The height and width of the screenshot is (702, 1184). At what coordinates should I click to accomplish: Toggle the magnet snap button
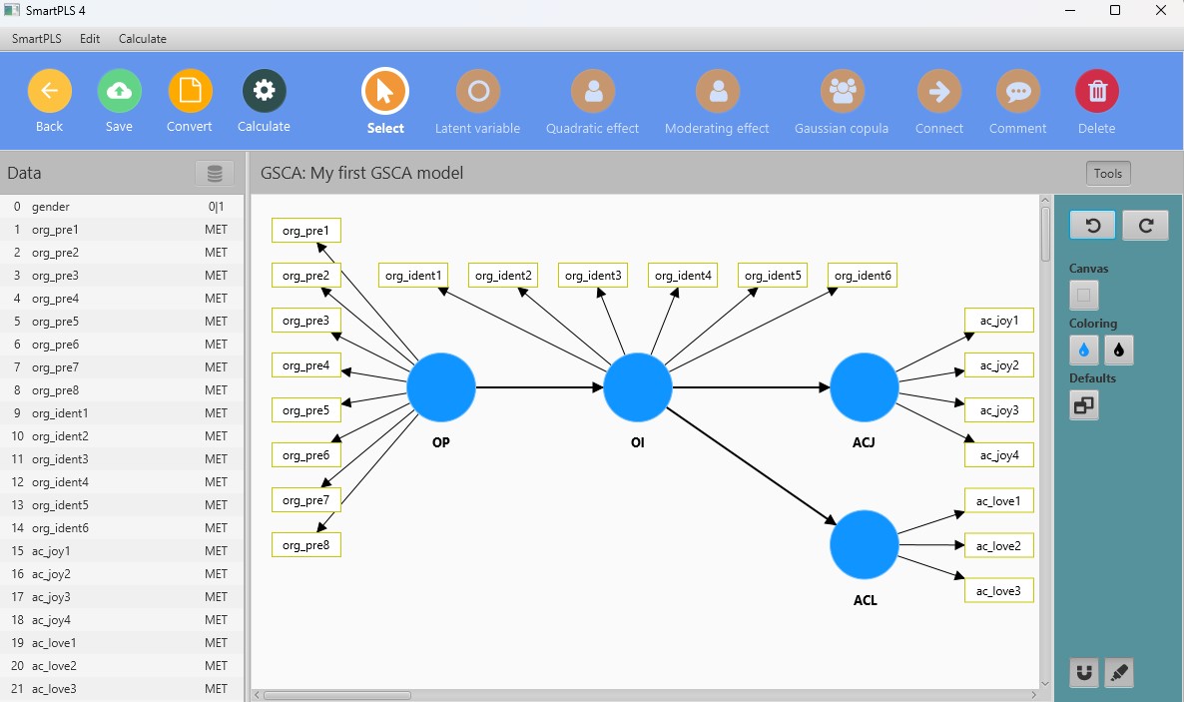[1084, 673]
